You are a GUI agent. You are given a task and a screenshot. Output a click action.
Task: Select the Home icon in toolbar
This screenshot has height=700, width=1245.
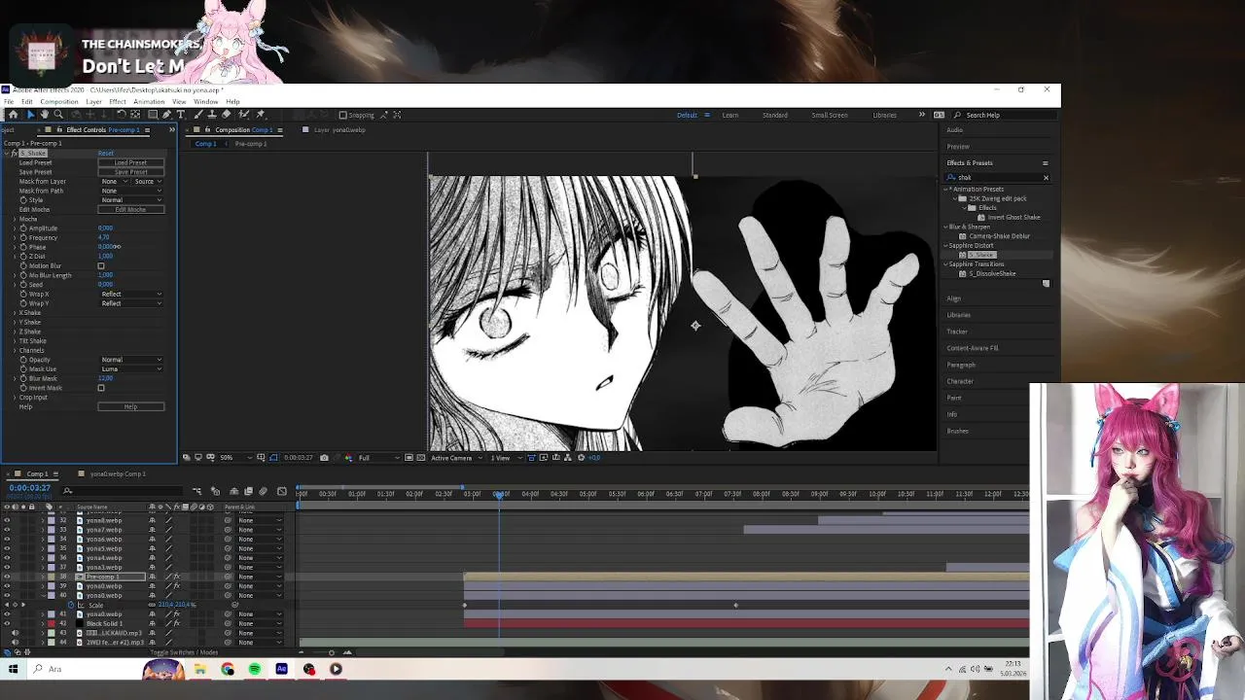(14, 115)
